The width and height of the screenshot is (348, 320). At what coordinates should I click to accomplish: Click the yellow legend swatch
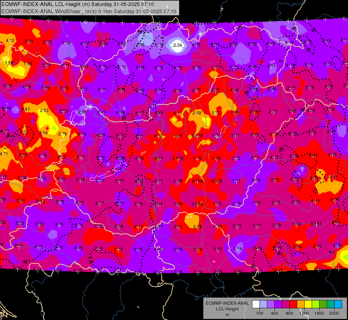point(308,304)
